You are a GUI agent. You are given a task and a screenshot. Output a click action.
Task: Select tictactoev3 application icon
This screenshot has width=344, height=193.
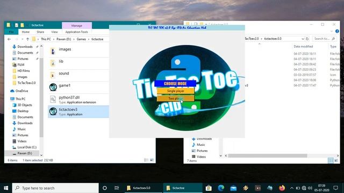click(53, 111)
